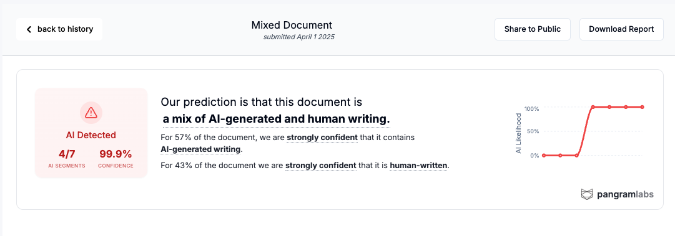Click the 'strongly confident' human-written phrase
This screenshot has width=675, height=236.
(321, 165)
